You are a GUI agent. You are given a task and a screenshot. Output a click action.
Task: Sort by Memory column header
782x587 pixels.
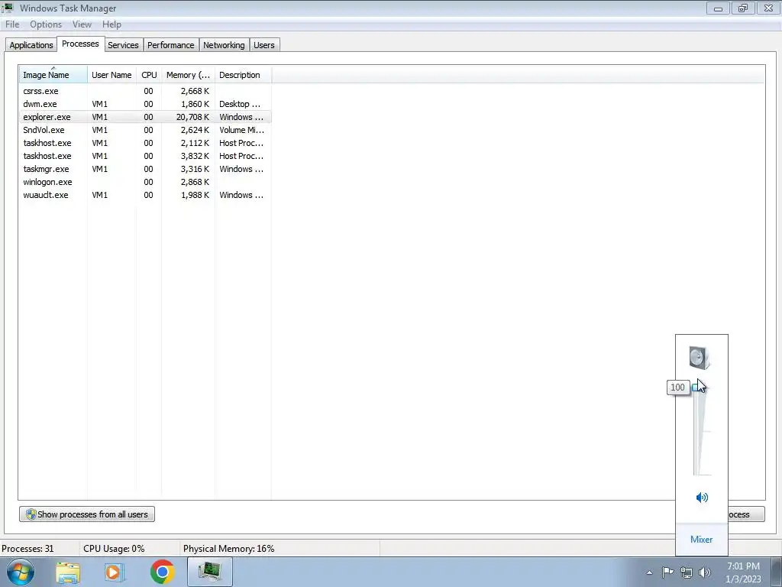tap(188, 75)
